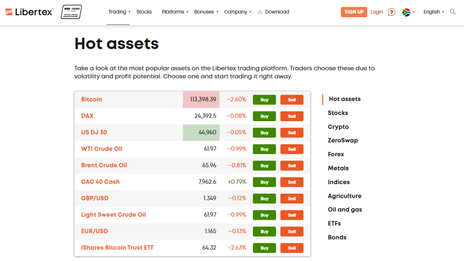Click the Libertex logo
This screenshot has width=464, height=261.
click(x=28, y=11)
